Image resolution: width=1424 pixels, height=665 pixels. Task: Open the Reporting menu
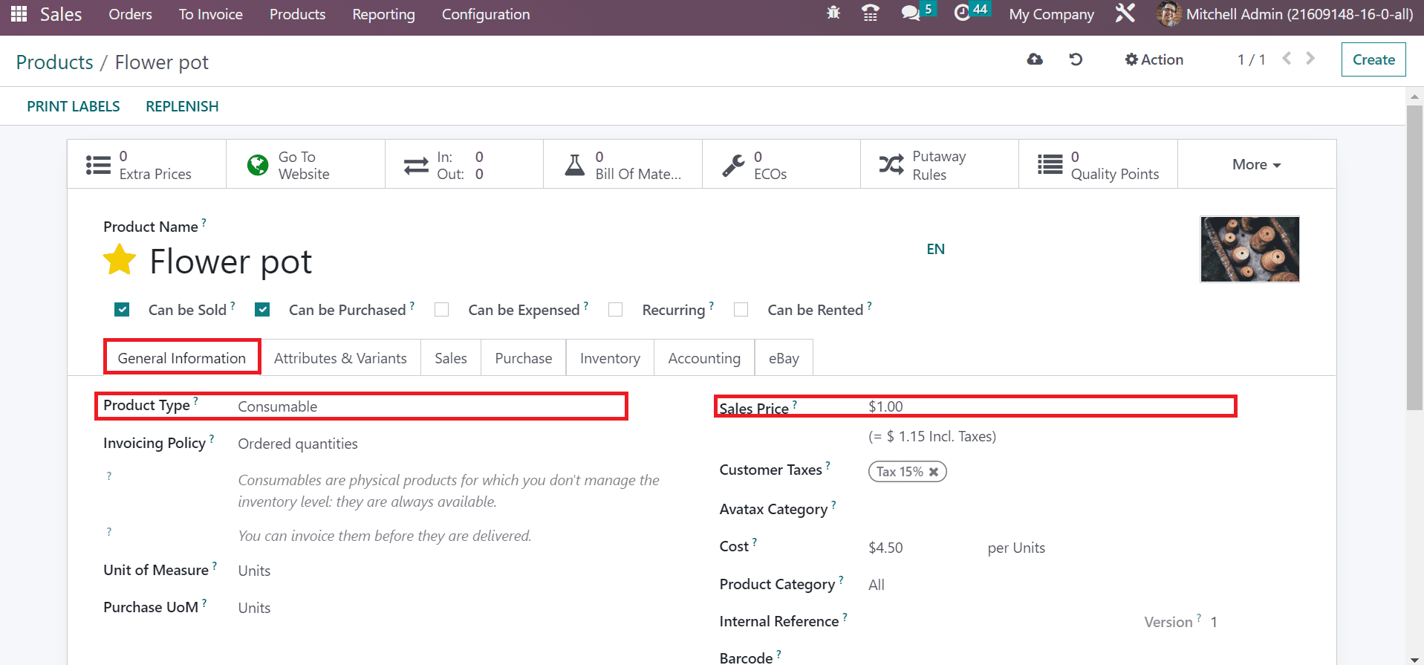[383, 14]
